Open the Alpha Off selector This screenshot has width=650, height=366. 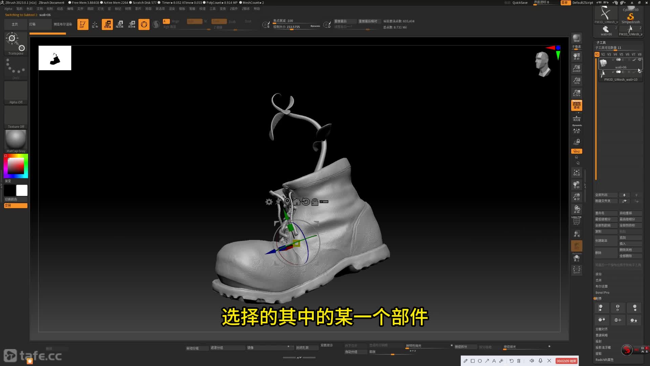click(16, 93)
